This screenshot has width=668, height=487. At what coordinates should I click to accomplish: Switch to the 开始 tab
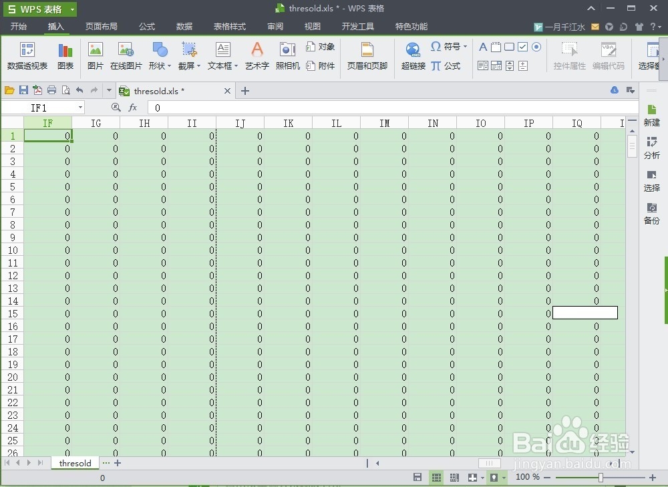click(18, 27)
